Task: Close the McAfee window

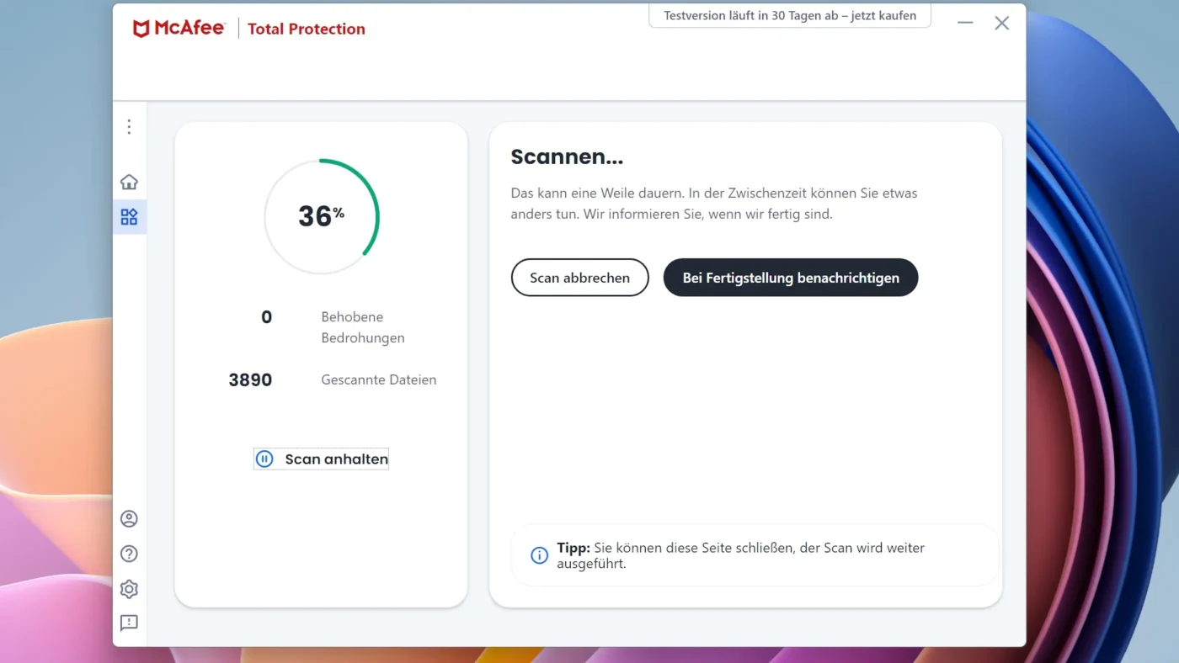Action: coord(1001,24)
